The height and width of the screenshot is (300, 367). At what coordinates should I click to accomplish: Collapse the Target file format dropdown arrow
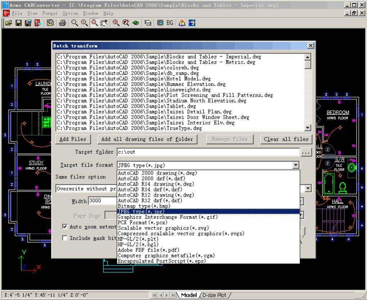[296, 165]
